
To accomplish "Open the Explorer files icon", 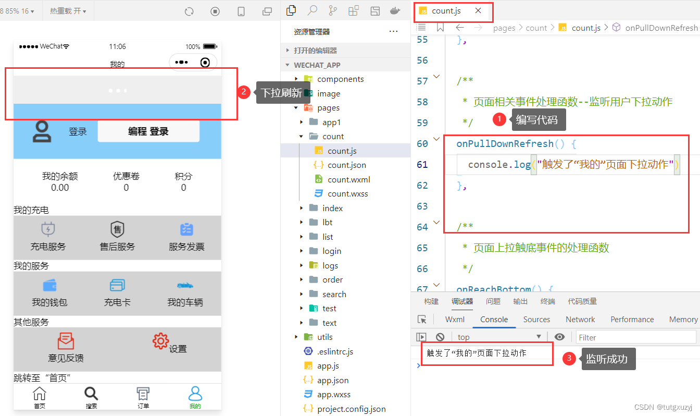I will click(292, 10).
